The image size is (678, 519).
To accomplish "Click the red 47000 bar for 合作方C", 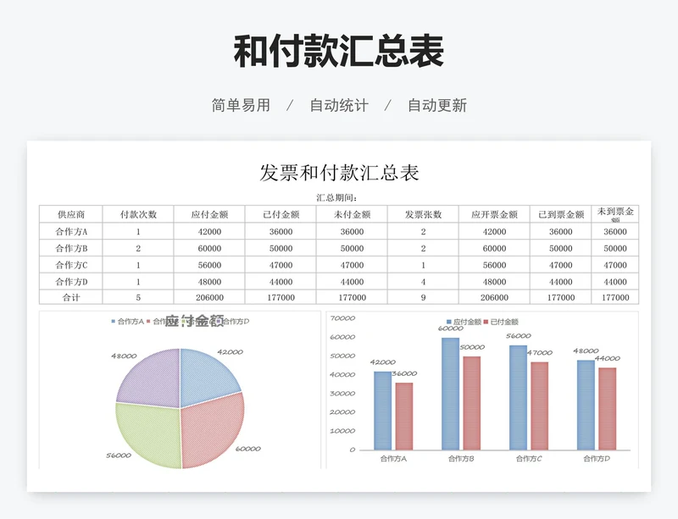I will 540,406.
